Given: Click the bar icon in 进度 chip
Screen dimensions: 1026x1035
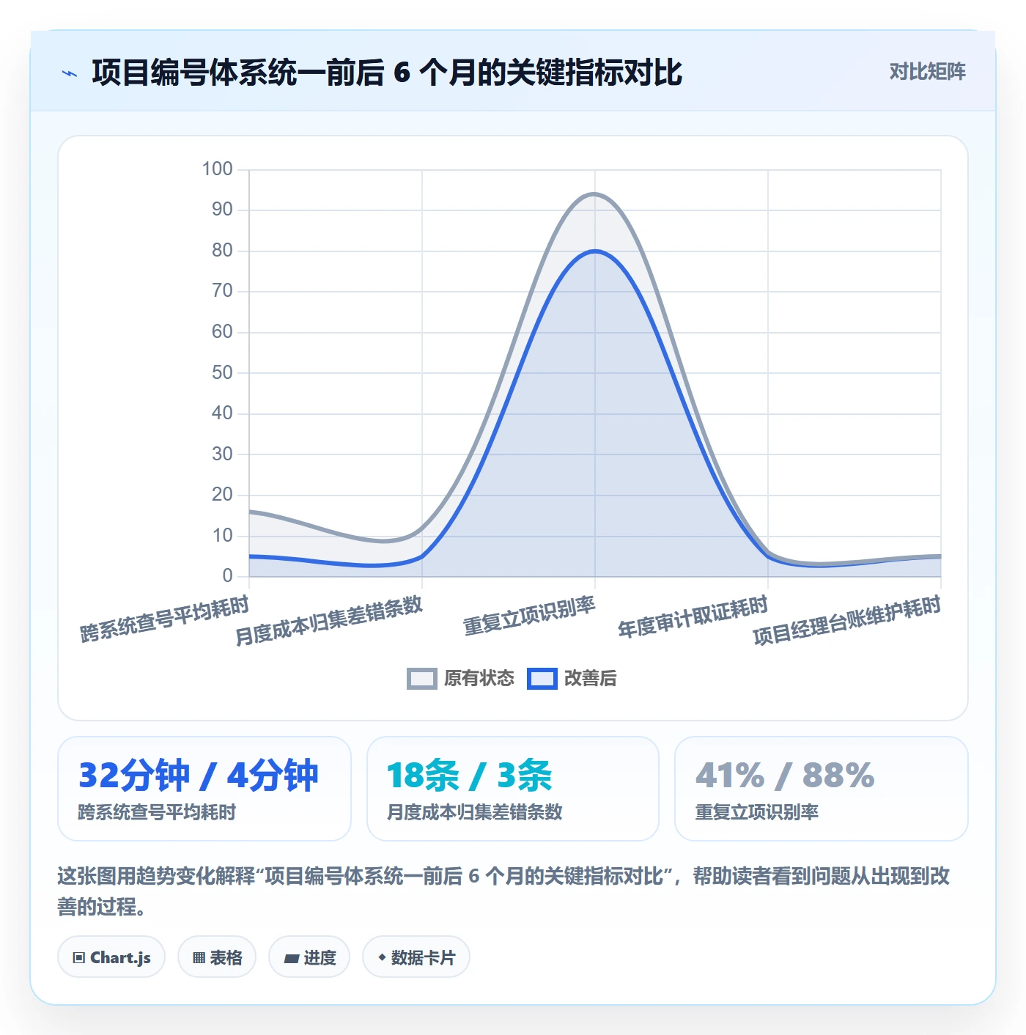Looking at the screenshot, I should (292, 959).
